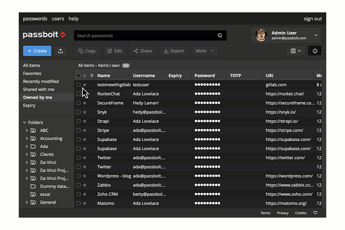The height and width of the screenshot is (230, 345).
Task: Open the Credits footer link
Action: pos(301,213)
